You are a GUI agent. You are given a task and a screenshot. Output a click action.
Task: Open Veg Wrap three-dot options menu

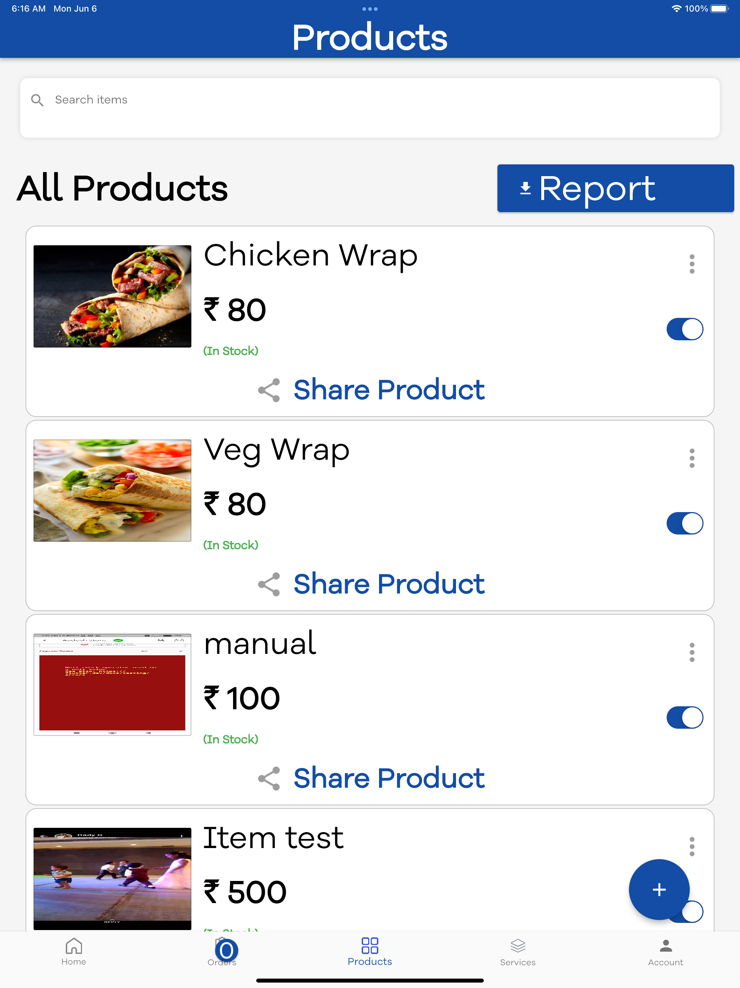point(692,458)
